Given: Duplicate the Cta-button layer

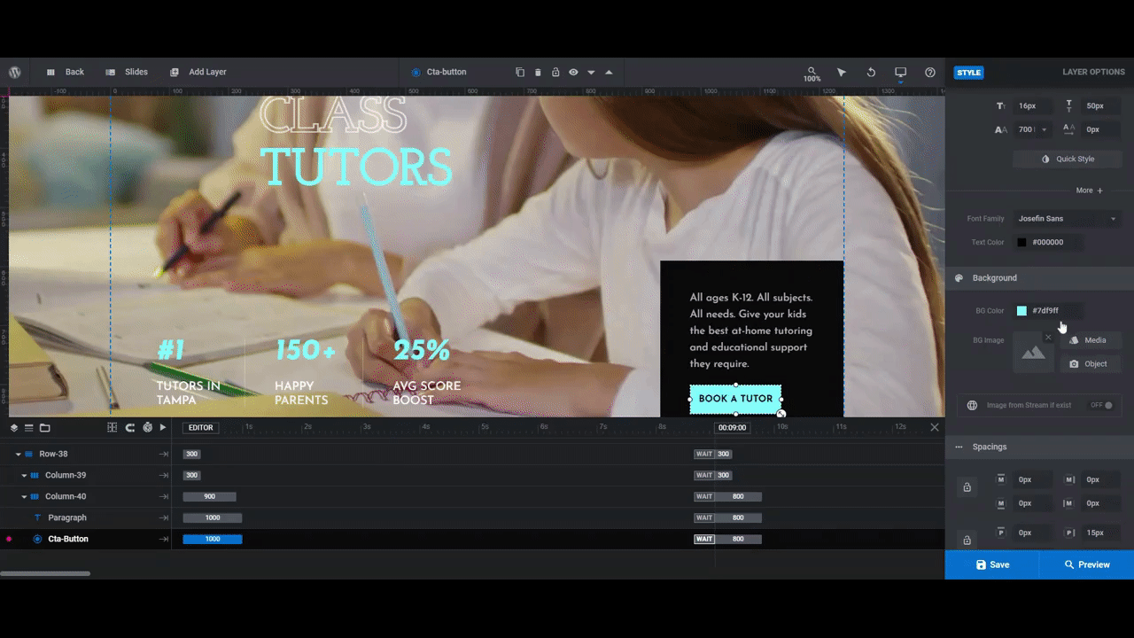Looking at the screenshot, I should (520, 72).
